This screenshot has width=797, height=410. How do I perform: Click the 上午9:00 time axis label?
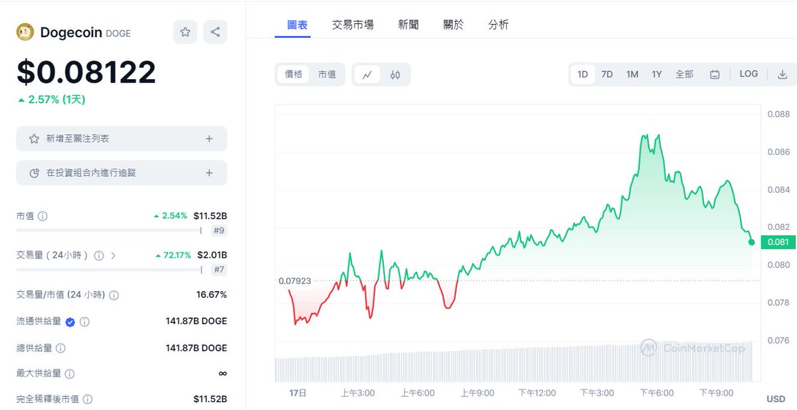(478, 393)
